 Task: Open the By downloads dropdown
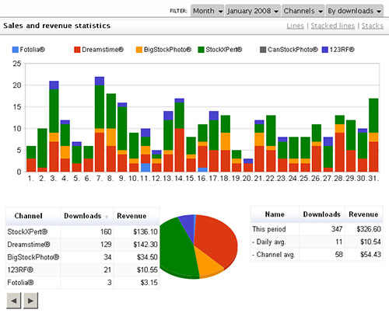(355, 11)
